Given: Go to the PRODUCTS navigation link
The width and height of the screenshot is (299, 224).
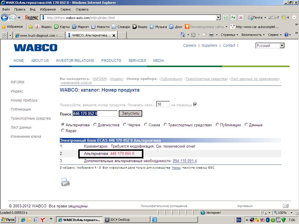Looking at the screenshot, I should pos(111,61).
